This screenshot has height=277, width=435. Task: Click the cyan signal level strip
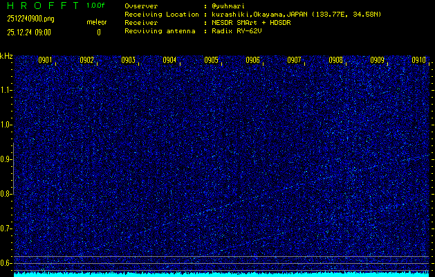[221, 274]
